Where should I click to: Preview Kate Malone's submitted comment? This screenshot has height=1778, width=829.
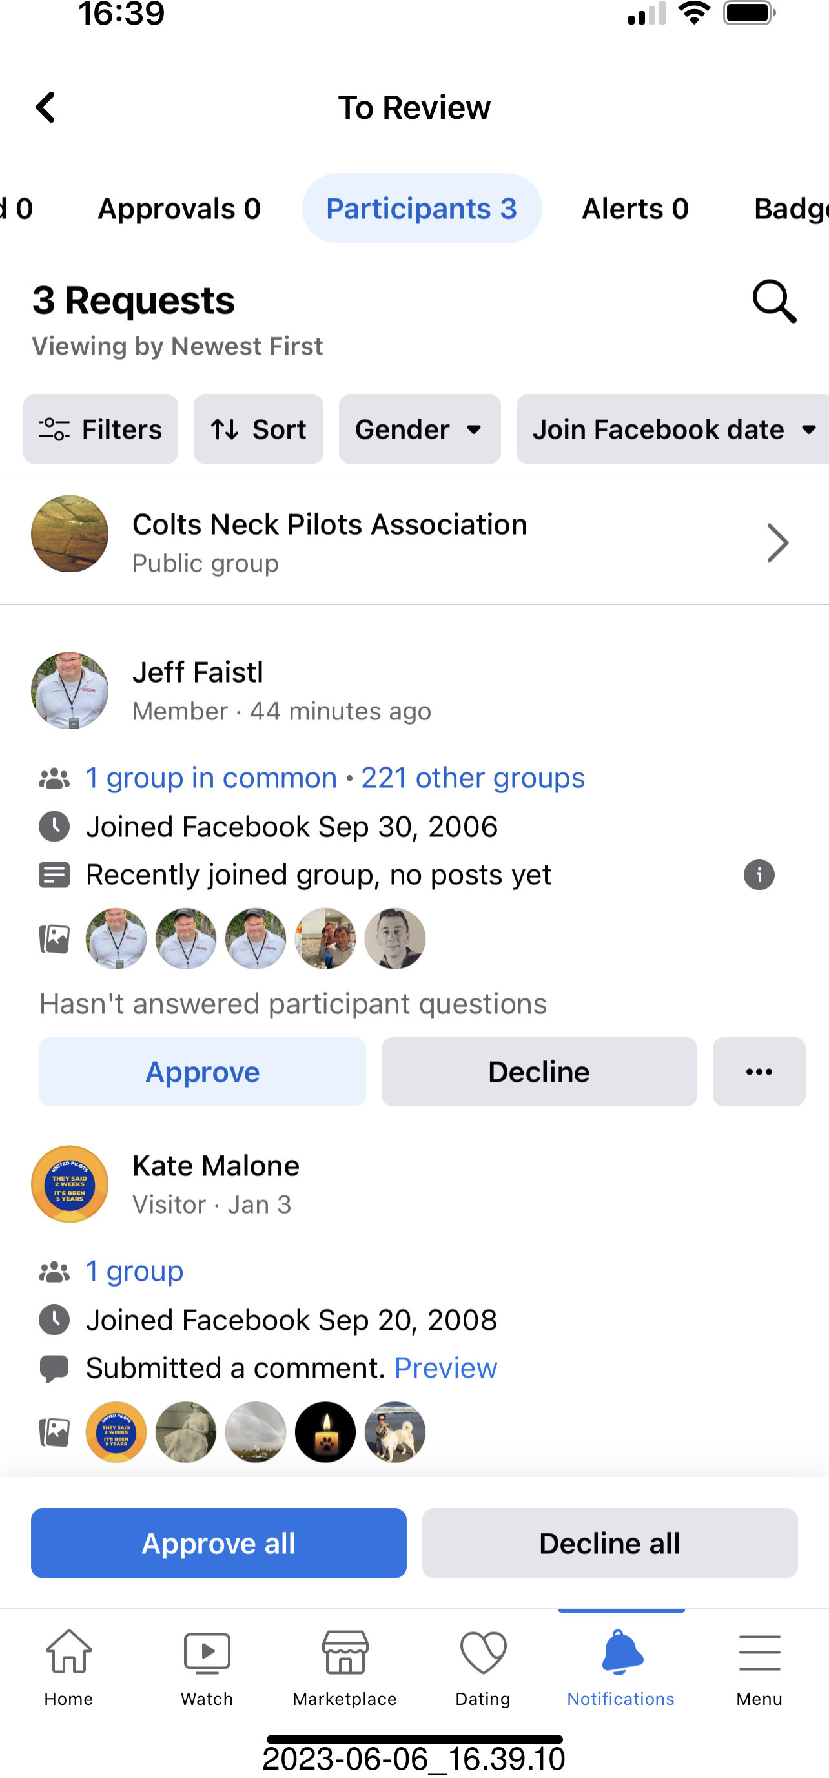[x=445, y=1368]
